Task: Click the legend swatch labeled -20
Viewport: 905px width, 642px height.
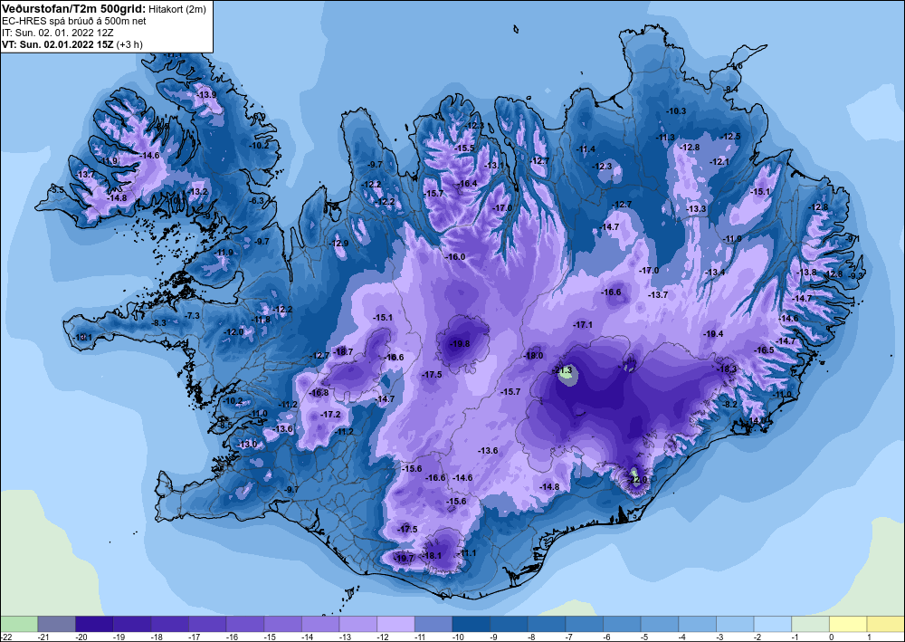Action: pos(94,624)
